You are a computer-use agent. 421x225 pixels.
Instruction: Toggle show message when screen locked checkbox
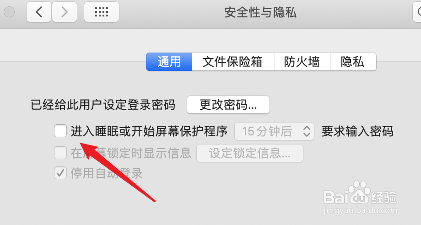[60, 153]
